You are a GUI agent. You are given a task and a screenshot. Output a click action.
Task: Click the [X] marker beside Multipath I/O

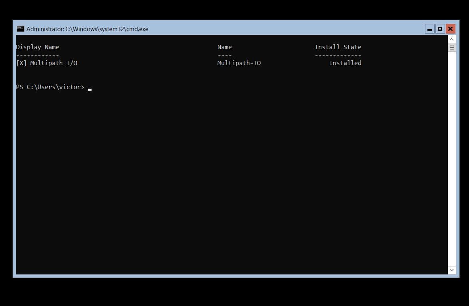click(x=21, y=63)
